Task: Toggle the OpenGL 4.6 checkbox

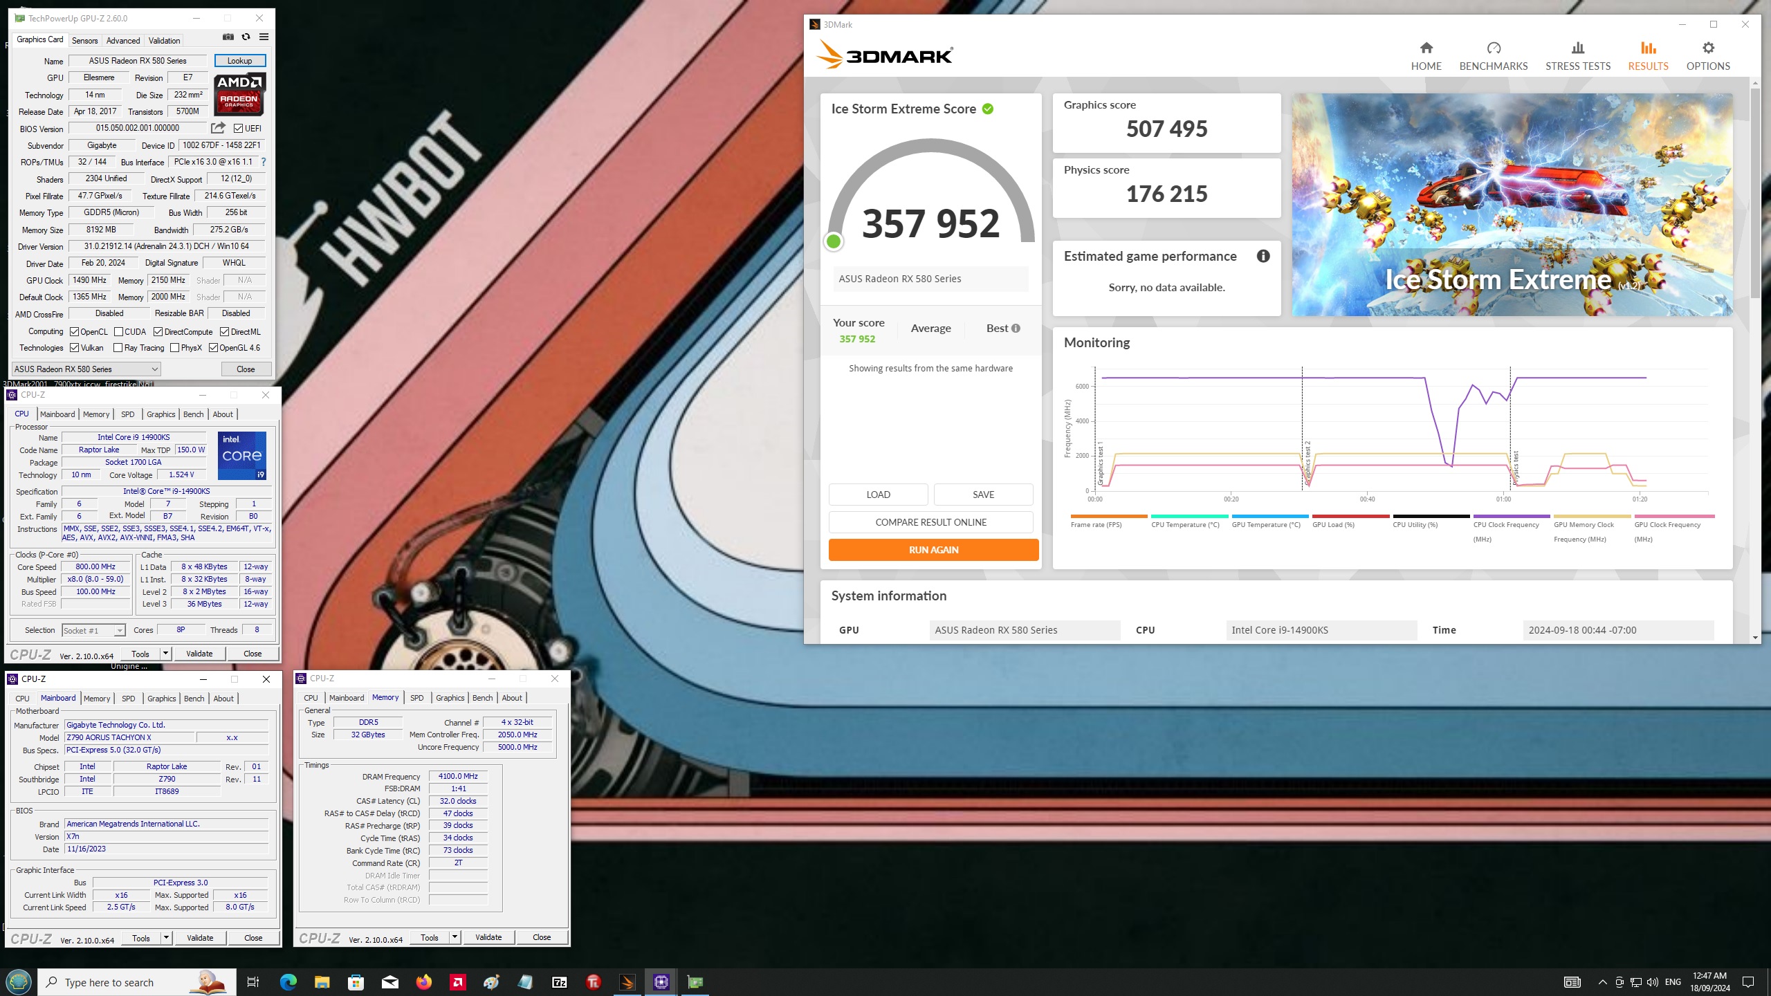Action: (213, 348)
